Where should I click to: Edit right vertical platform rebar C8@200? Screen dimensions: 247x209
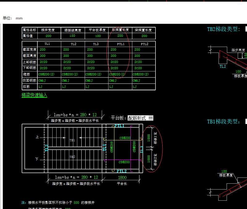tap(134, 147)
